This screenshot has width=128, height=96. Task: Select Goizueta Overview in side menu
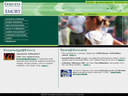[15, 19]
